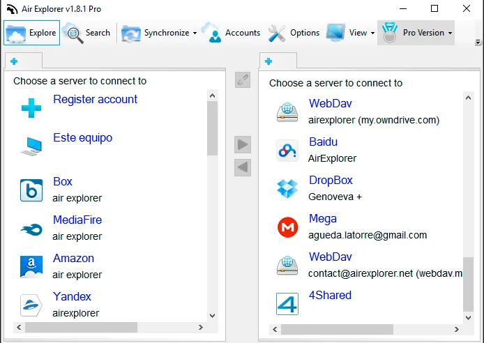Click the DropBox box icon
This screenshot has height=343, width=484.
tap(287, 189)
